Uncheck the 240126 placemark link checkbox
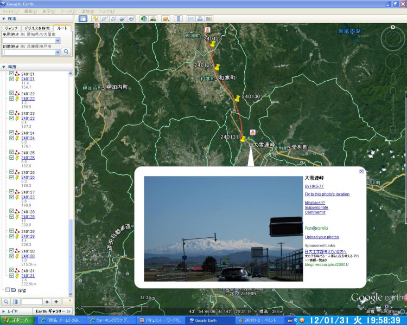Screen dimensions: 407x325 (11, 177)
